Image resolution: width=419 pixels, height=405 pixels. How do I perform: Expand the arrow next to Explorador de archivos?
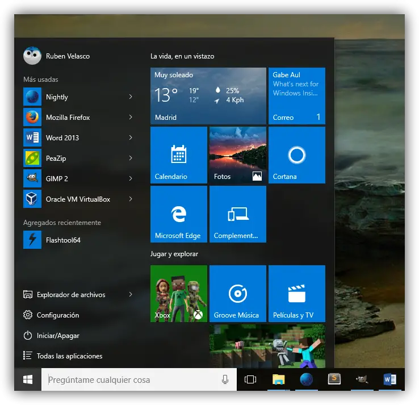coord(131,295)
